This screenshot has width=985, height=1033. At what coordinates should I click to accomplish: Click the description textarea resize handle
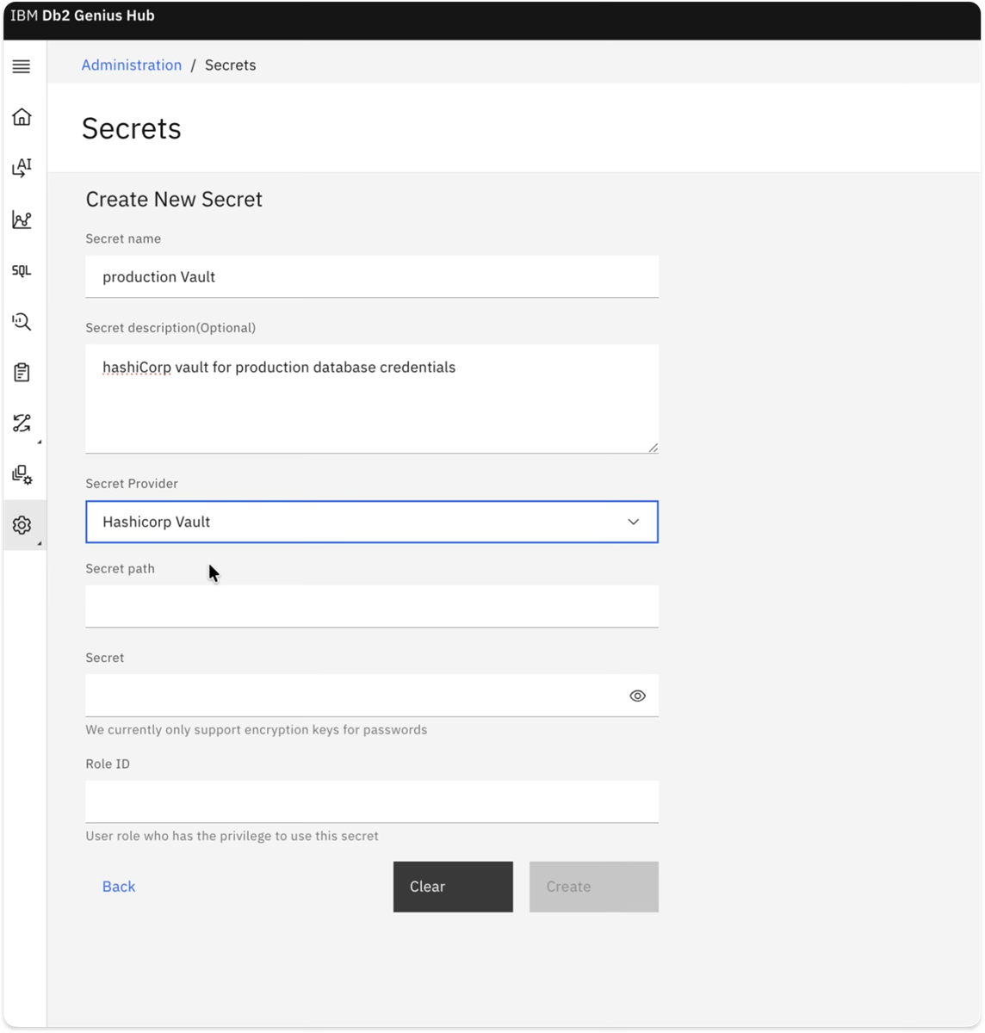653,448
